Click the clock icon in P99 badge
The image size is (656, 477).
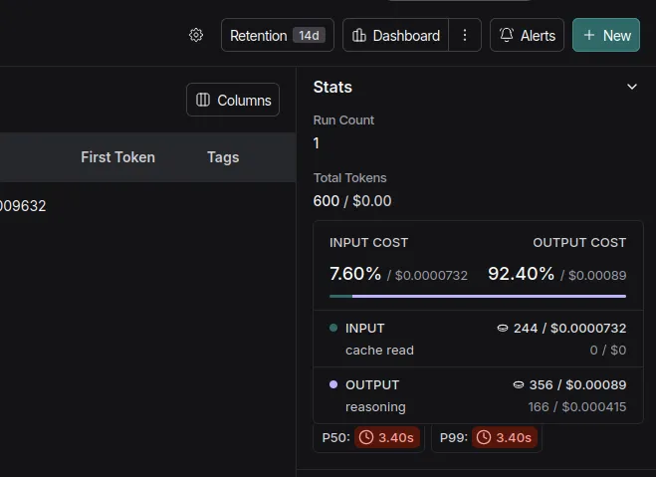485,437
